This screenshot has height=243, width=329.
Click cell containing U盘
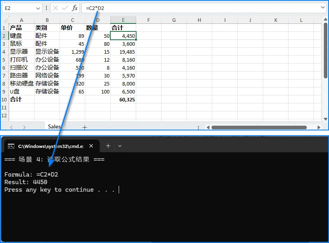21,91
